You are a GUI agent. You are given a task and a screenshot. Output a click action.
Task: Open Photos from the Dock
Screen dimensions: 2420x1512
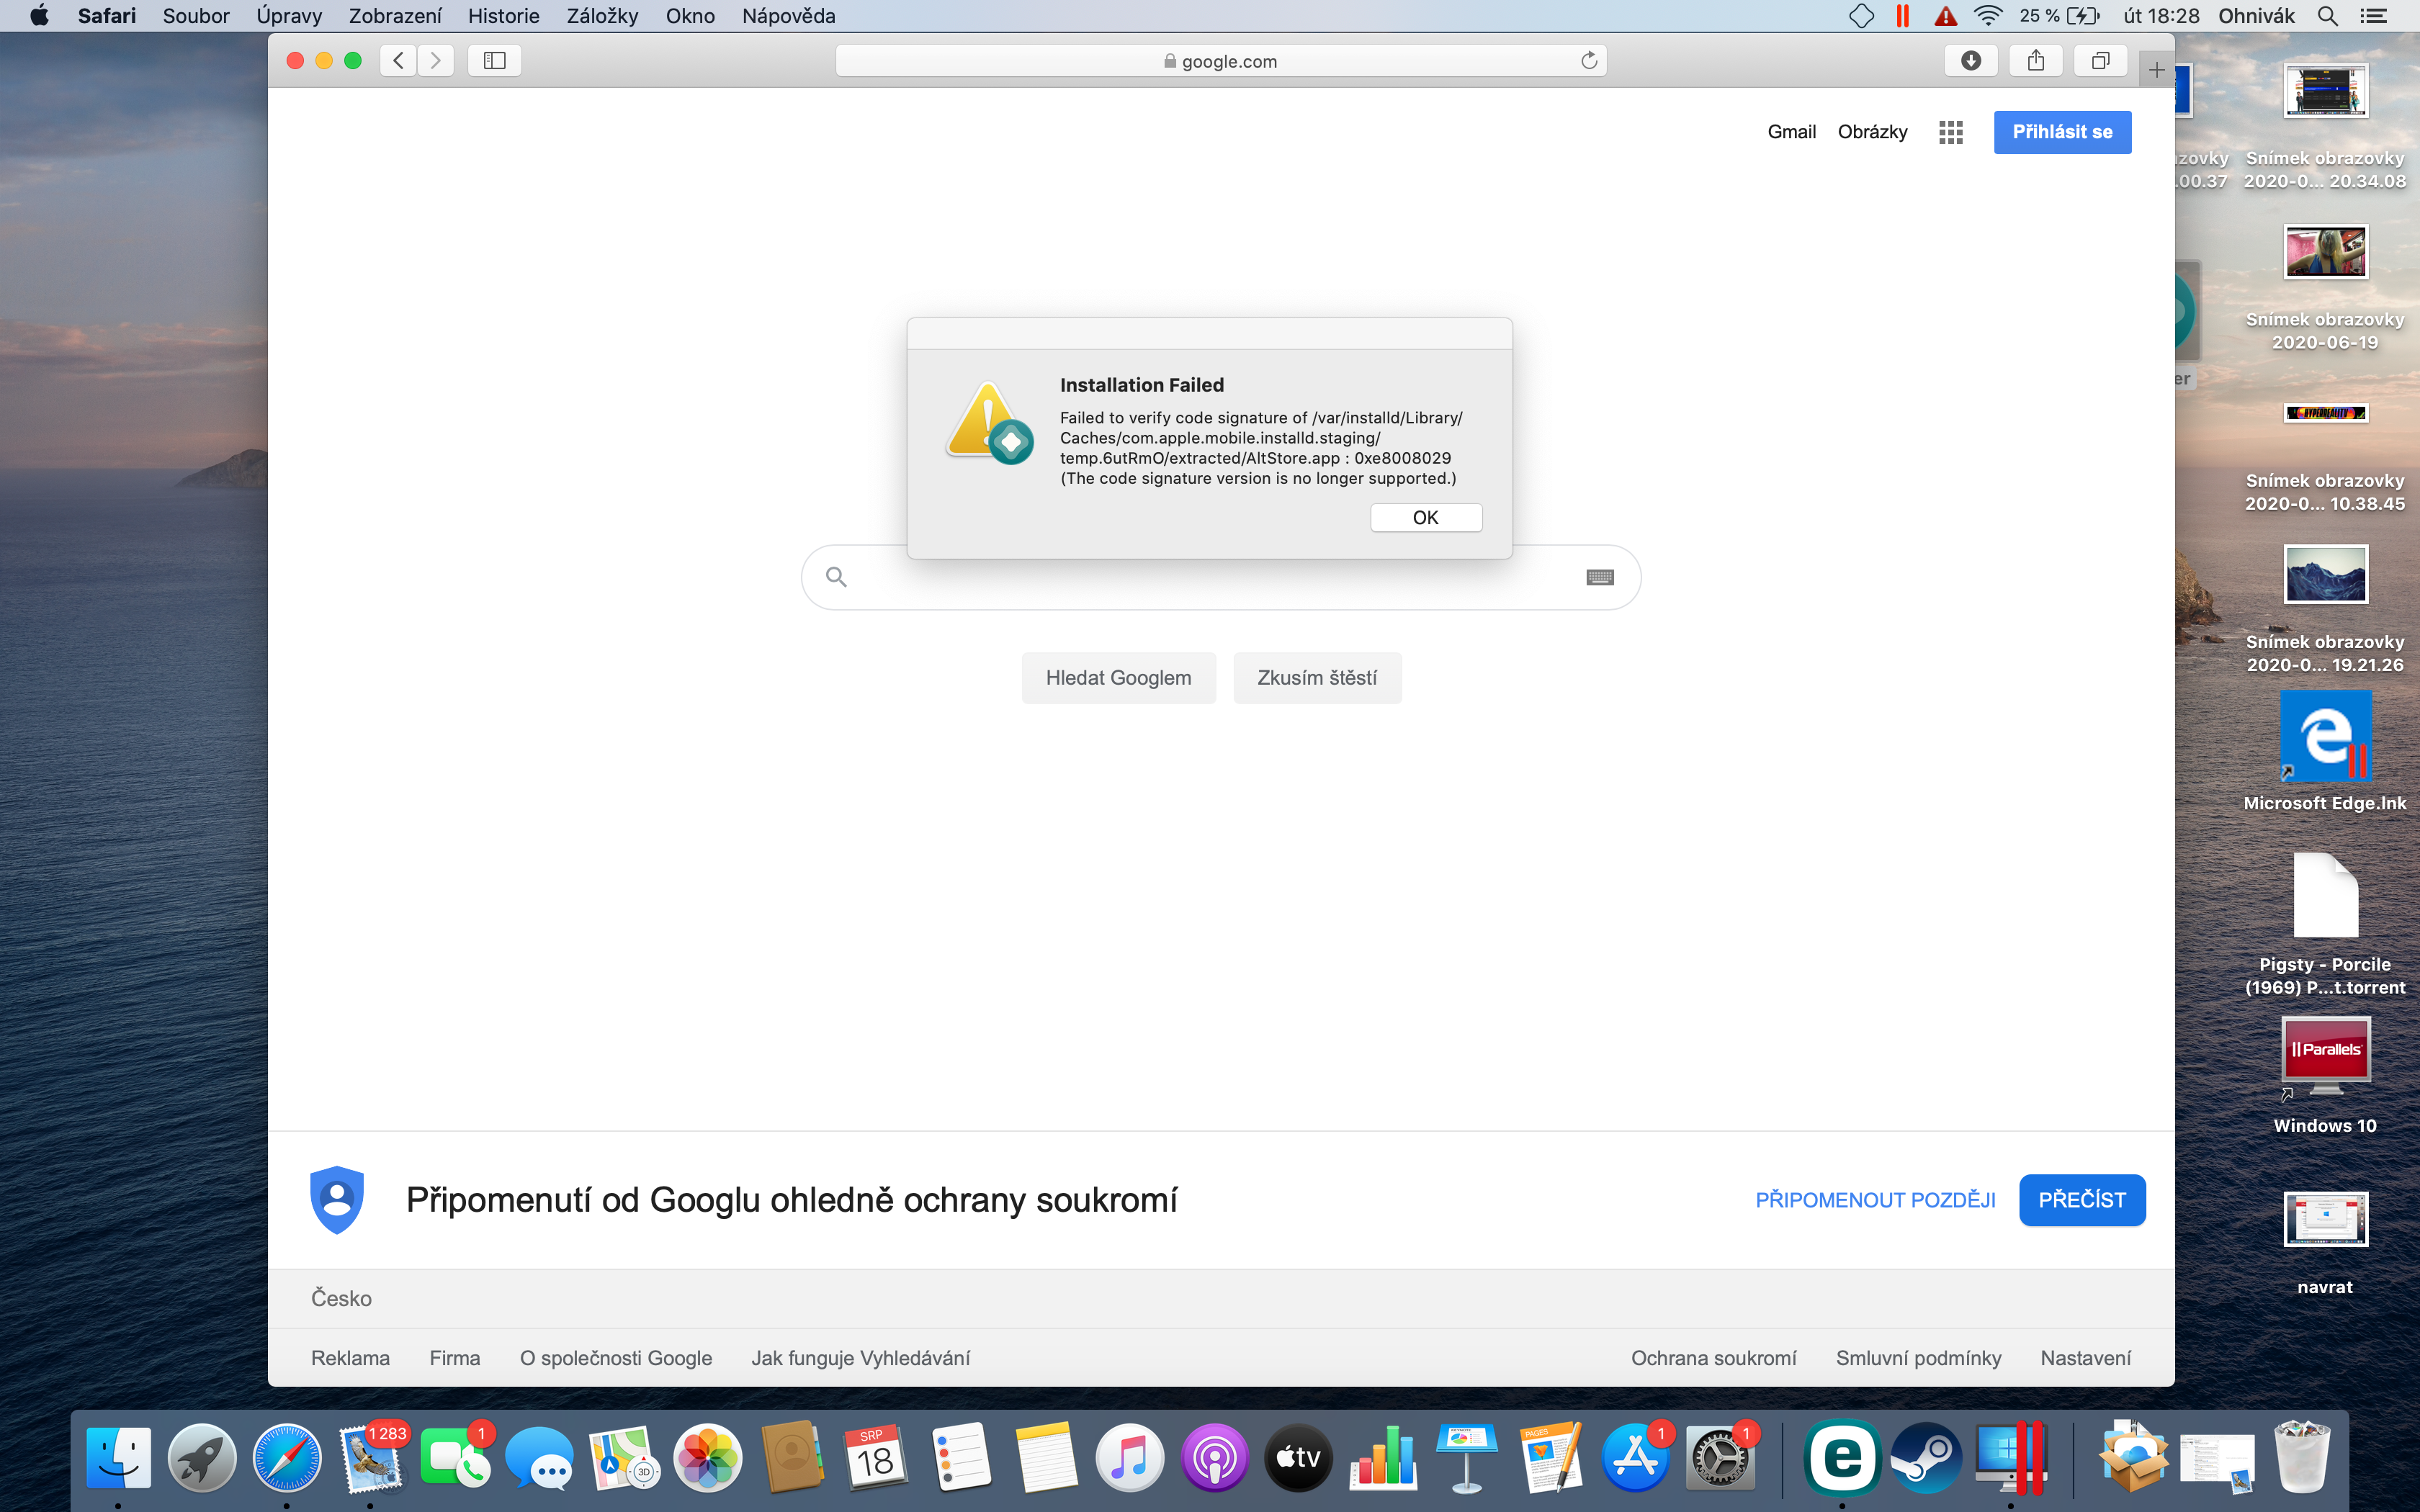(x=707, y=1458)
